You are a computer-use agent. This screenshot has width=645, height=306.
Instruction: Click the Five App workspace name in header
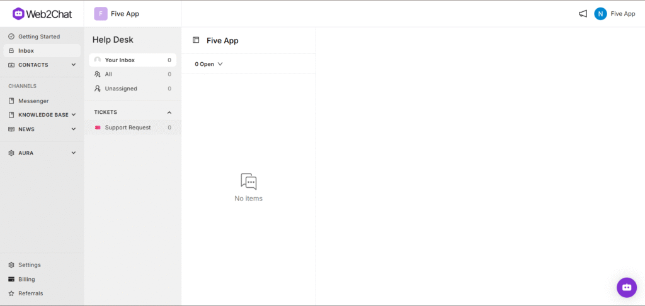point(125,14)
